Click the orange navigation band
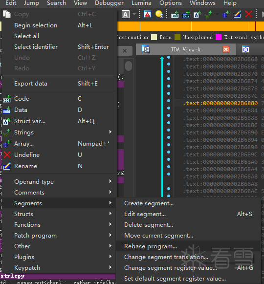 click(x=191, y=26)
